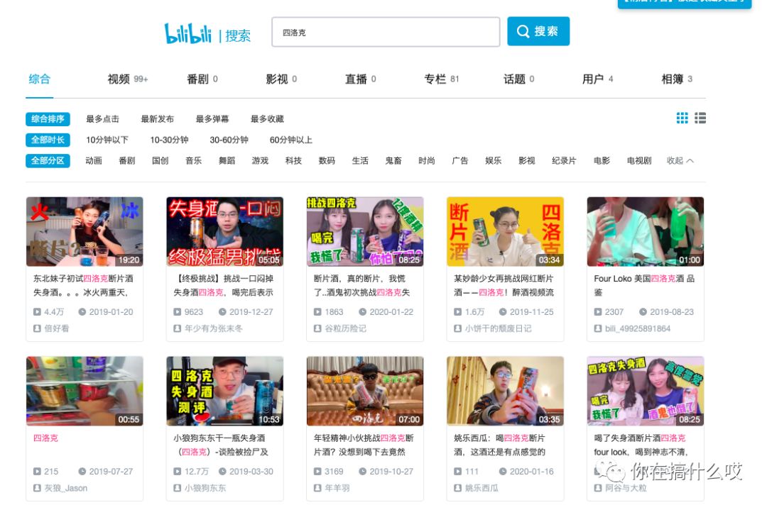Open the 影视 tab
The width and height of the screenshot is (767, 505).
(281, 79)
